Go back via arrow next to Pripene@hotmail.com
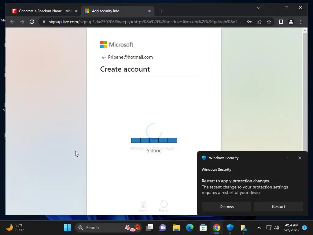313x235 pixels. pyautogui.click(x=104, y=57)
